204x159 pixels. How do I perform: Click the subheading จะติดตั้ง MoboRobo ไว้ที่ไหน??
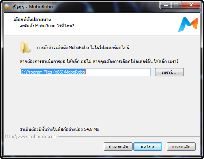pos(47,26)
